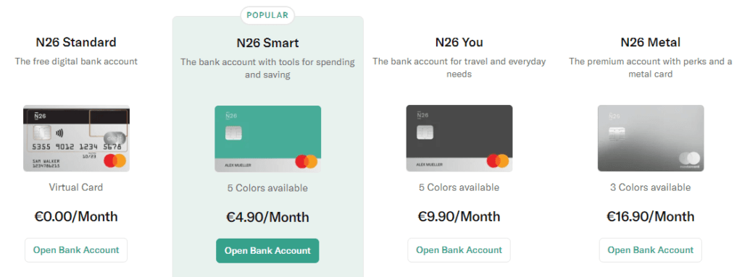742x277 pixels.
Task: Open Bank Account for N26 Standard
Action: coord(76,250)
